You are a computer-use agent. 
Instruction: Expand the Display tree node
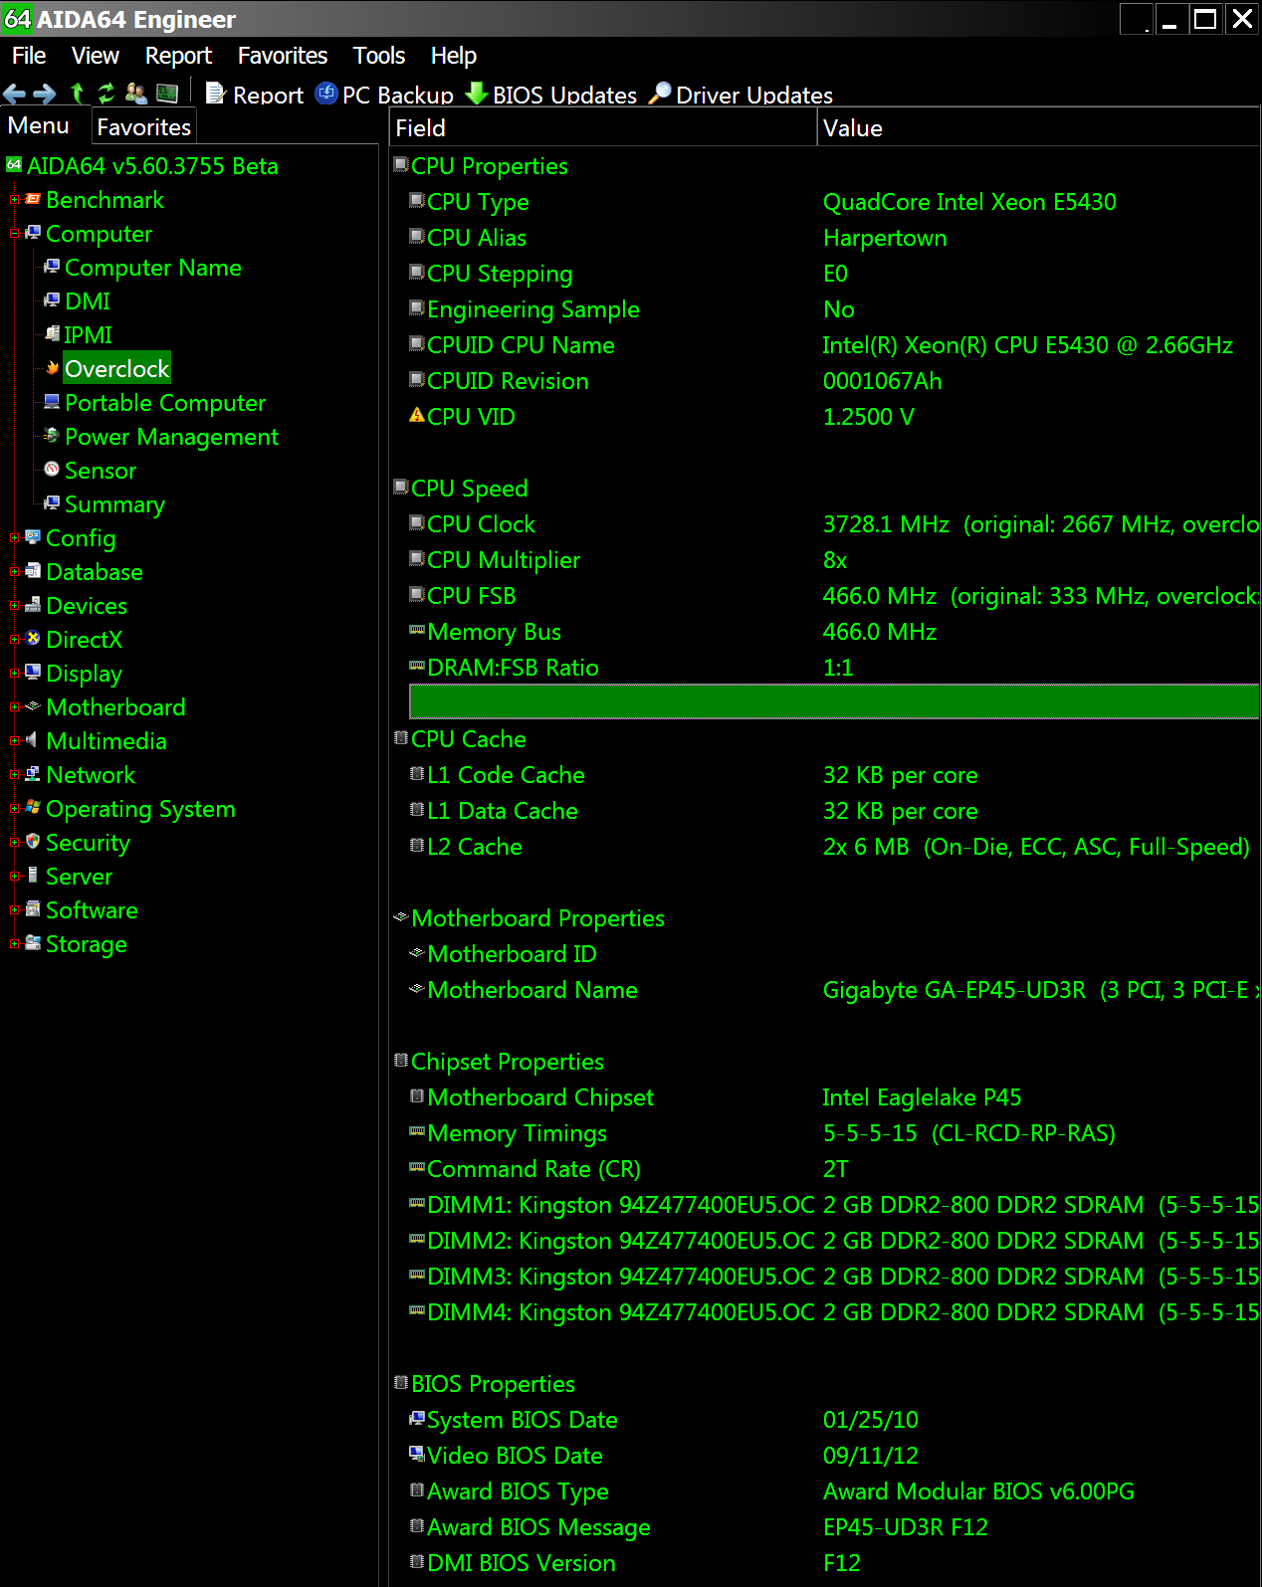coord(14,674)
